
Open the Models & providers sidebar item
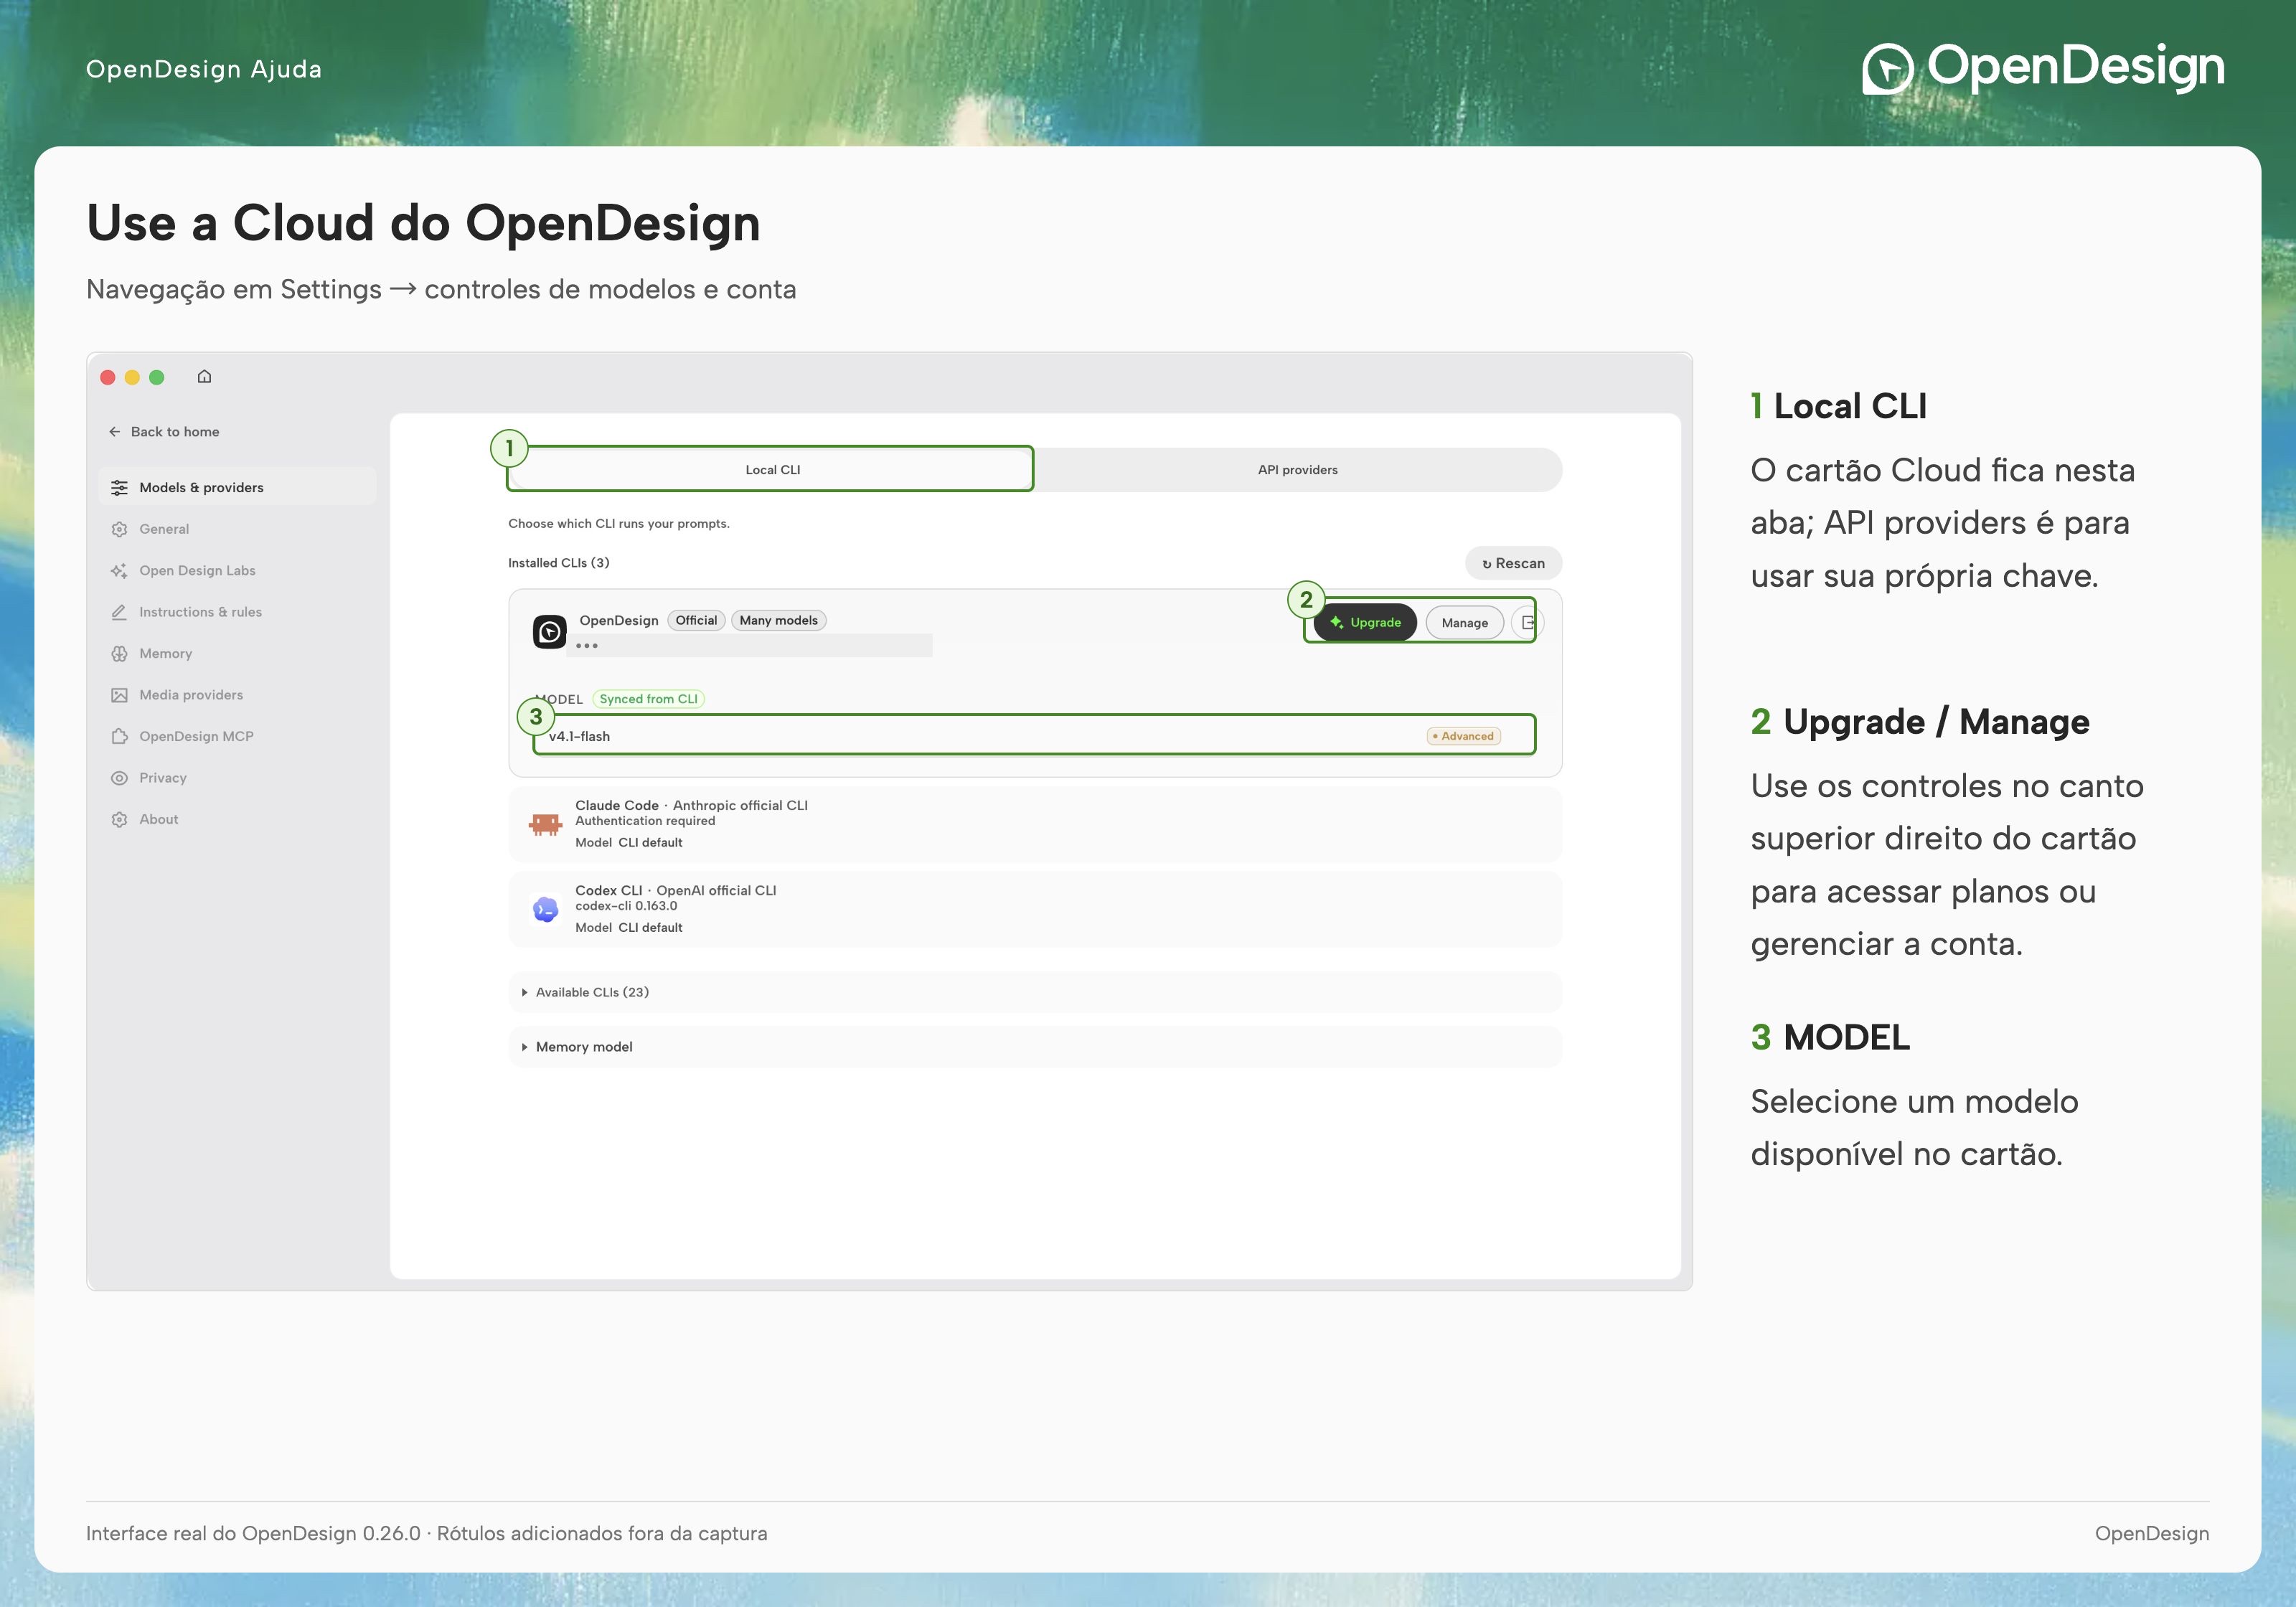(x=238, y=487)
